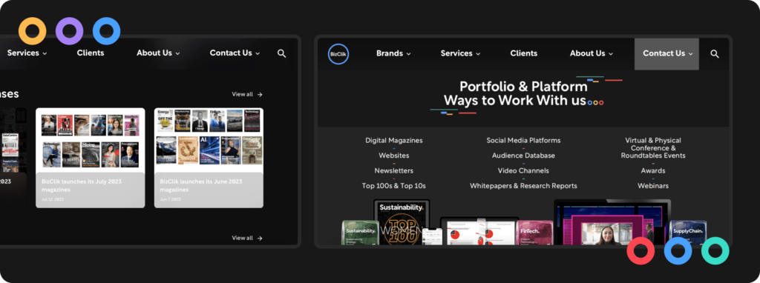760x283 pixels.
Task: Click arrow next to upper View all
Action: pyautogui.click(x=260, y=94)
